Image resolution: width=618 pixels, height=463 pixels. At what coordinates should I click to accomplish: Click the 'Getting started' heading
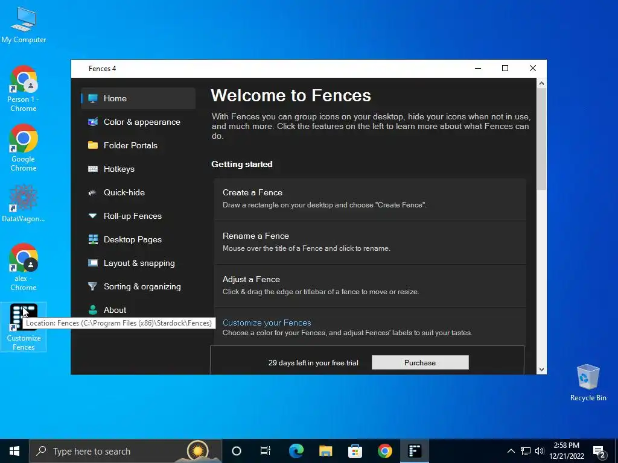[x=241, y=164]
